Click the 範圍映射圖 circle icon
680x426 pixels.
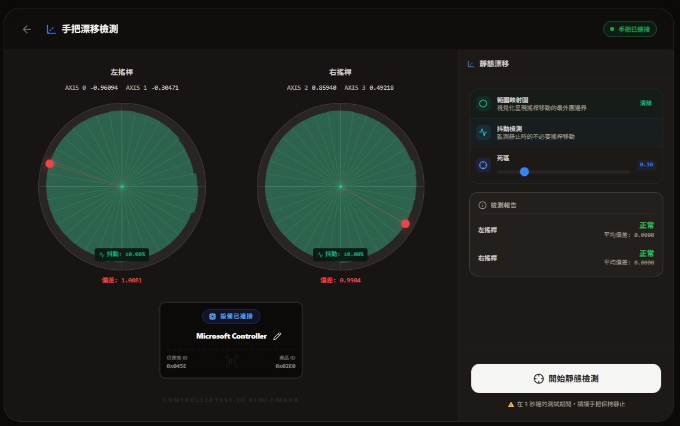point(483,104)
